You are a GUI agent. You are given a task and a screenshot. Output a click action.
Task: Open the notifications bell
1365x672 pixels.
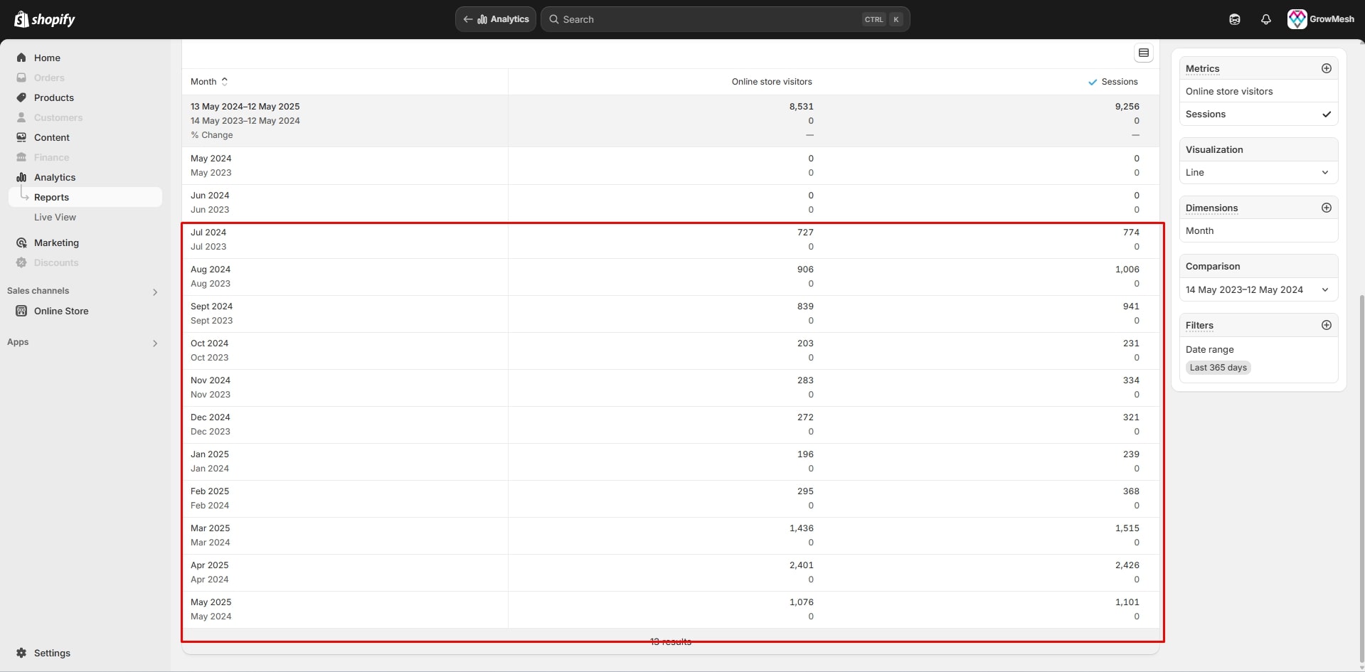pos(1265,19)
